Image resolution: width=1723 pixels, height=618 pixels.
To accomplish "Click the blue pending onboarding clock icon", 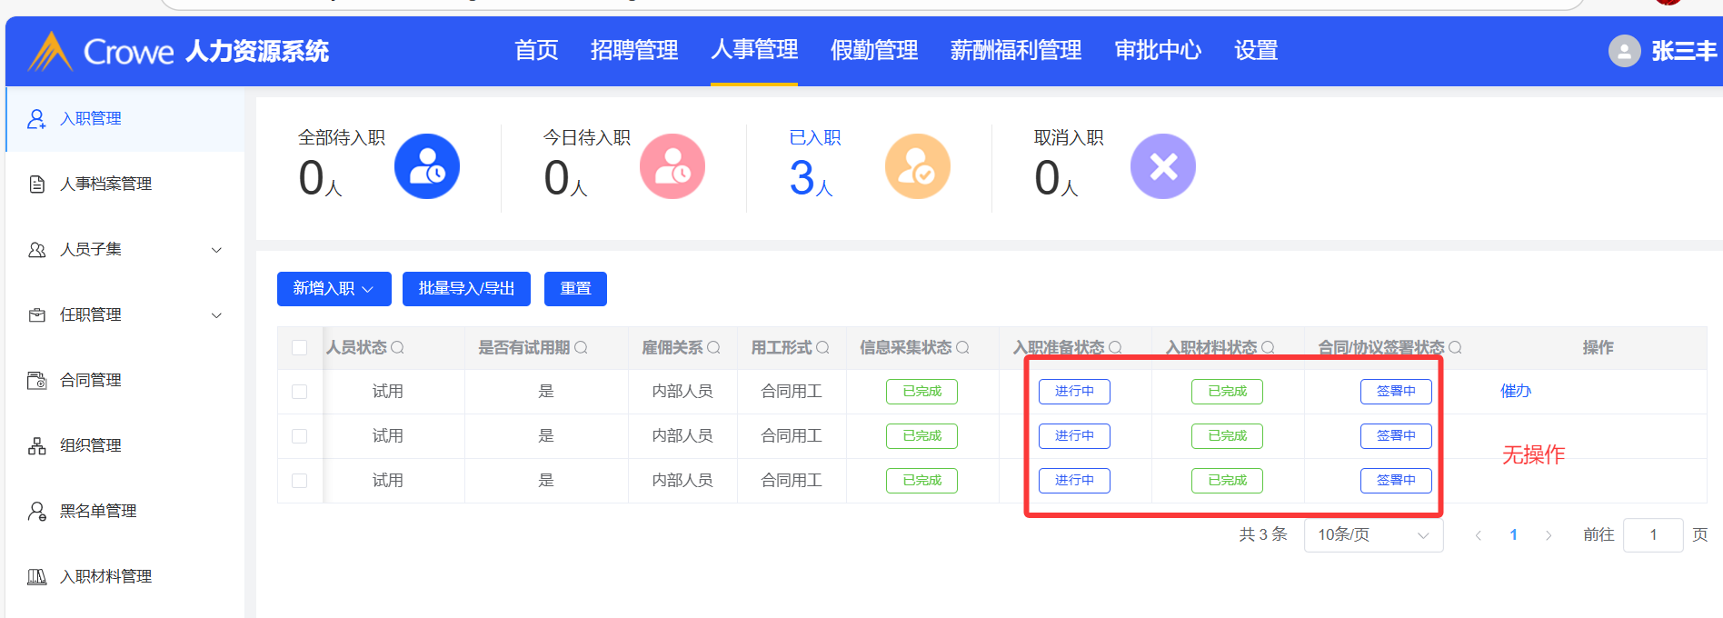I will click(x=426, y=166).
